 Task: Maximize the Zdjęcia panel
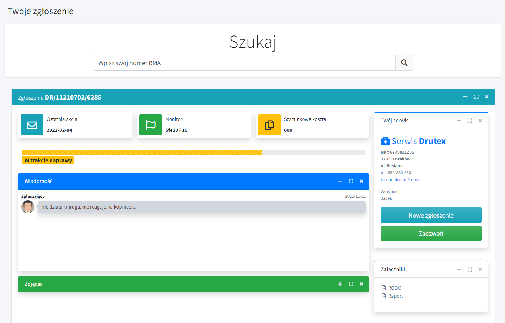click(x=351, y=284)
